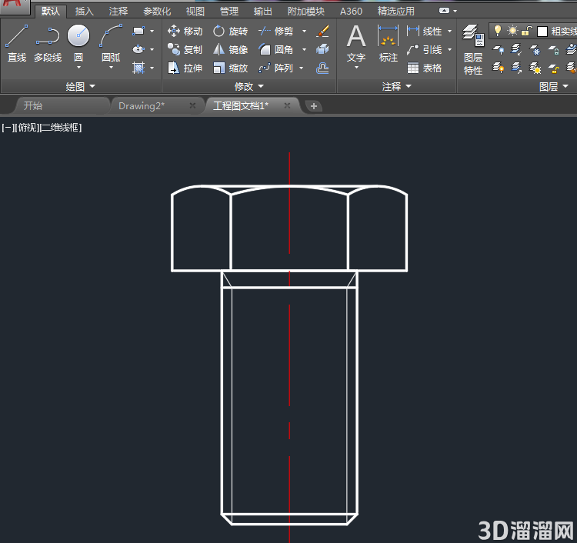Switch to the Annotate (注释) ribbon tab
The width and height of the screenshot is (577, 543).
[118, 12]
